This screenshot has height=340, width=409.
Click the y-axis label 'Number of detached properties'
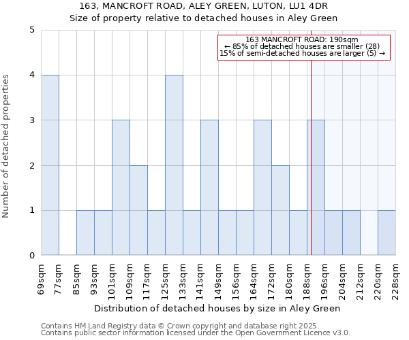pos(5,146)
